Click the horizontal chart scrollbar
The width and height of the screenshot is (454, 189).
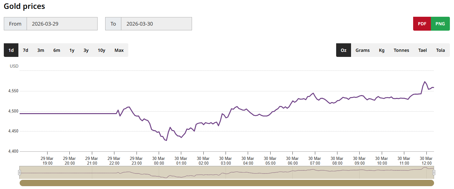click(227, 183)
